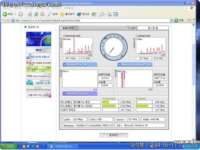Open Network Game & VoIP Test section
200x150 pixels.
pos(135,65)
